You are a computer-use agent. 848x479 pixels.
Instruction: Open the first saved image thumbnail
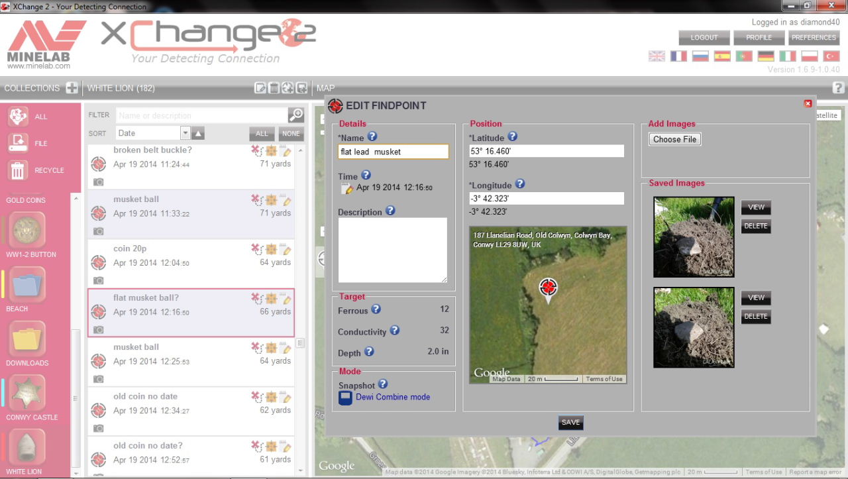click(x=694, y=237)
